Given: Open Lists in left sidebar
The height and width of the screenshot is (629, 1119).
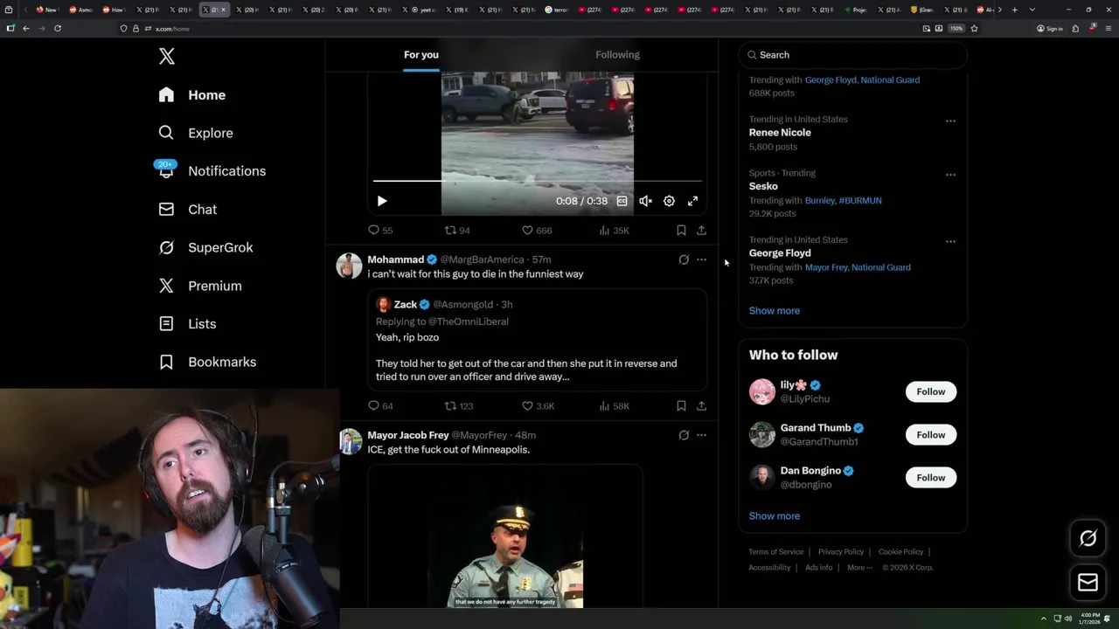Looking at the screenshot, I should pos(187,324).
